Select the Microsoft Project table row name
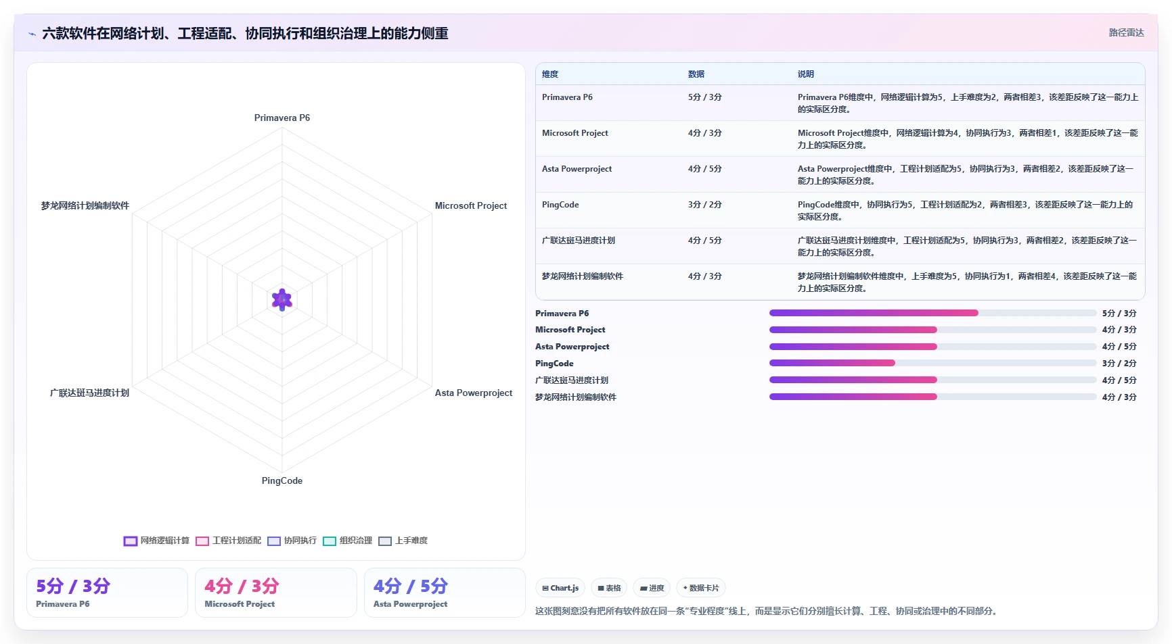 (x=575, y=133)
